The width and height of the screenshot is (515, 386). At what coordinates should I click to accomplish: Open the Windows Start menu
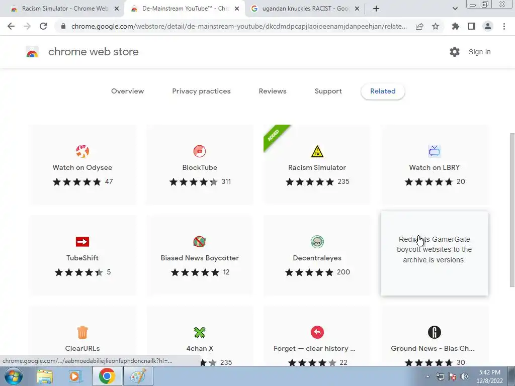[x=14, y=376]
